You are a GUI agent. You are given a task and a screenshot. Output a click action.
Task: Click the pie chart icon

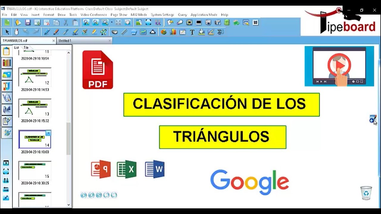pyautogui.click(x=163, y=32)
